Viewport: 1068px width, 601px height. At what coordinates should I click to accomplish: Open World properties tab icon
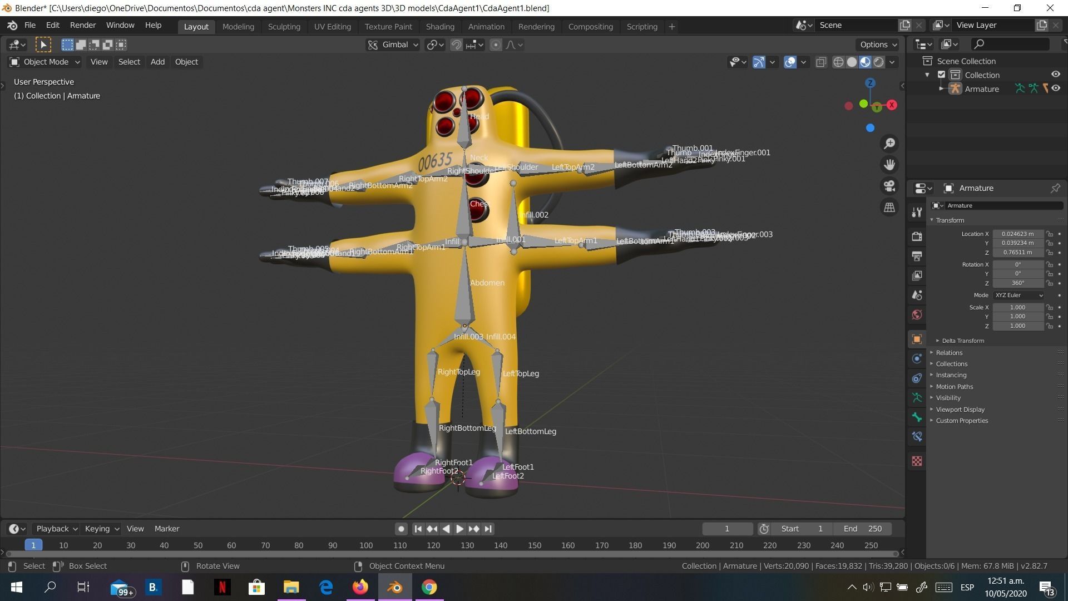917,315
